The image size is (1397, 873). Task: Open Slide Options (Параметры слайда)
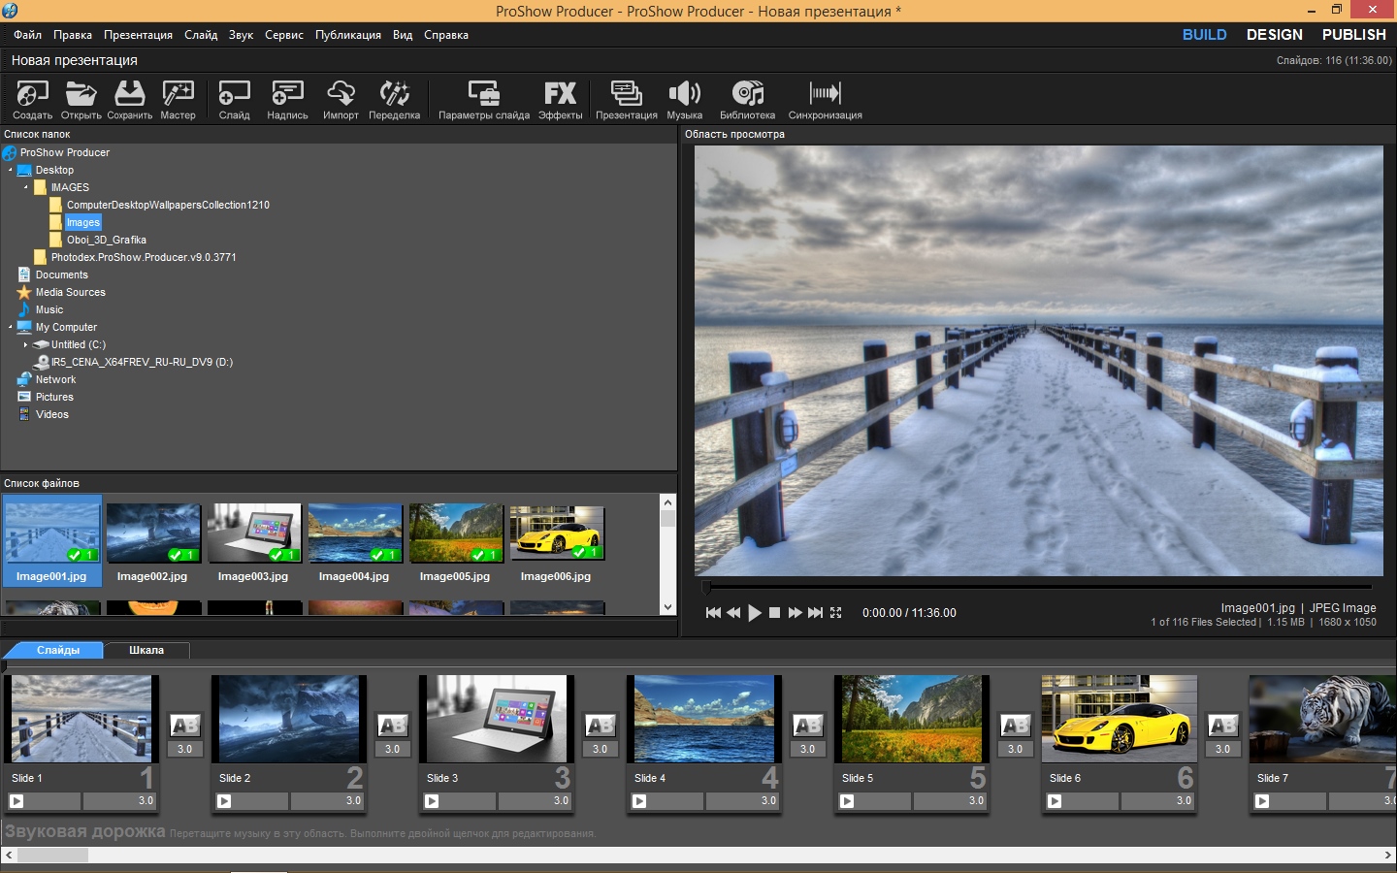click(x=483, y=95)
